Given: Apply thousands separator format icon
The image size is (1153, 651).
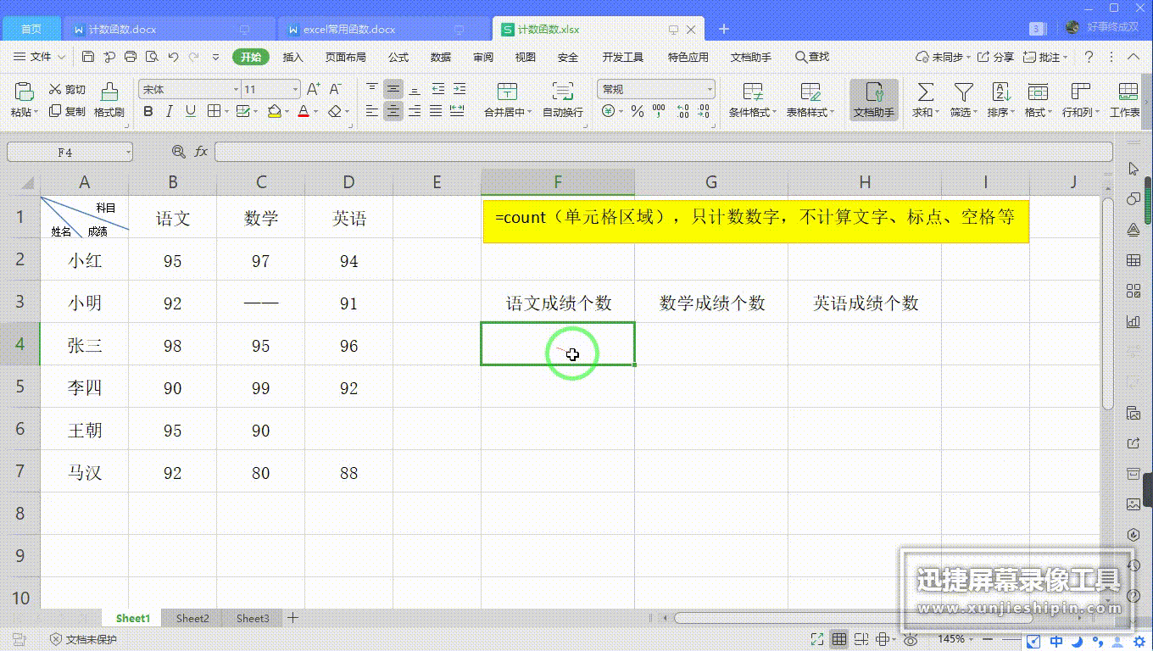Looking at the screenshot, I should click(659, 111).
